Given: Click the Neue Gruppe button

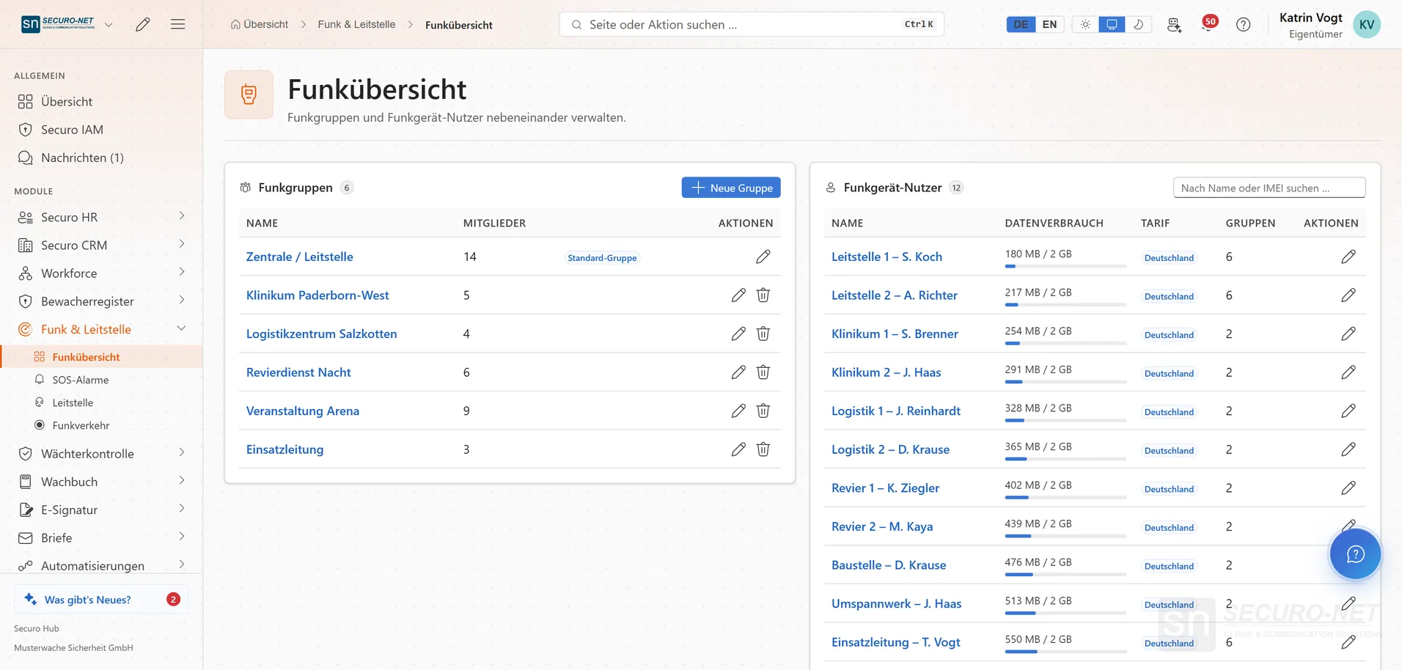Looking at the screenshot, I should point(731,188).
